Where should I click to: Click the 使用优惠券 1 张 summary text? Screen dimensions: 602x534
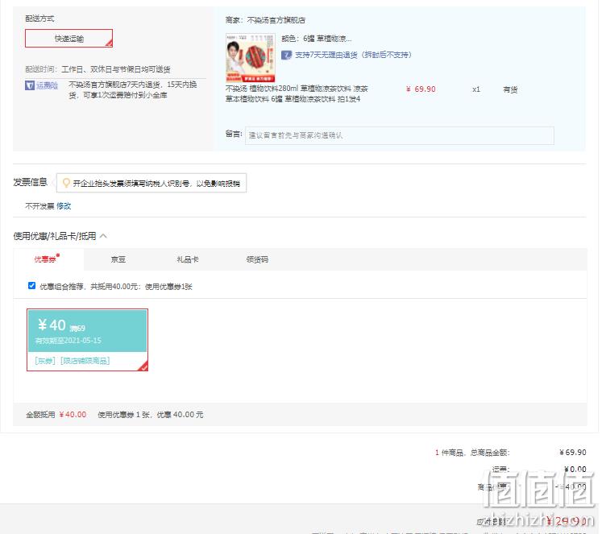point(151,414)
